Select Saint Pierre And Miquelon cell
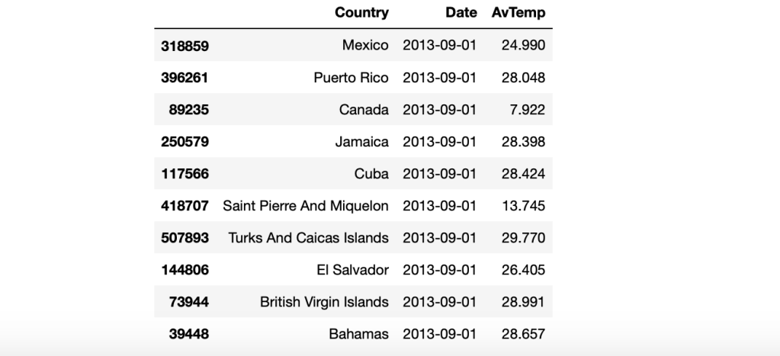This screenshot has width=780, height=356. (305, 206)
